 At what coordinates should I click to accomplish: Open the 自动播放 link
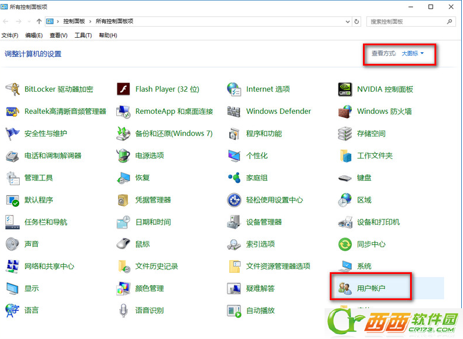(260, 311)
